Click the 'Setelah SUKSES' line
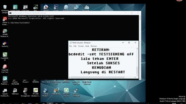The height and width of the screenshot is (104, 186). click(x=103, y=63)
